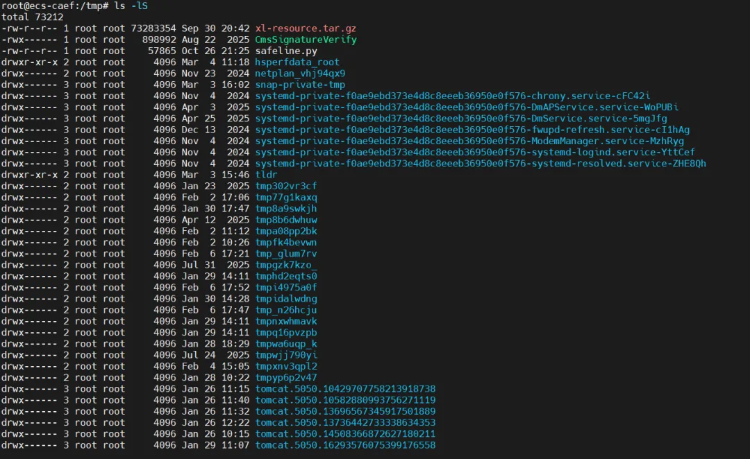Select the tldr directory name
This screenshot has width=750, height=459.
[x=266, y=175]
